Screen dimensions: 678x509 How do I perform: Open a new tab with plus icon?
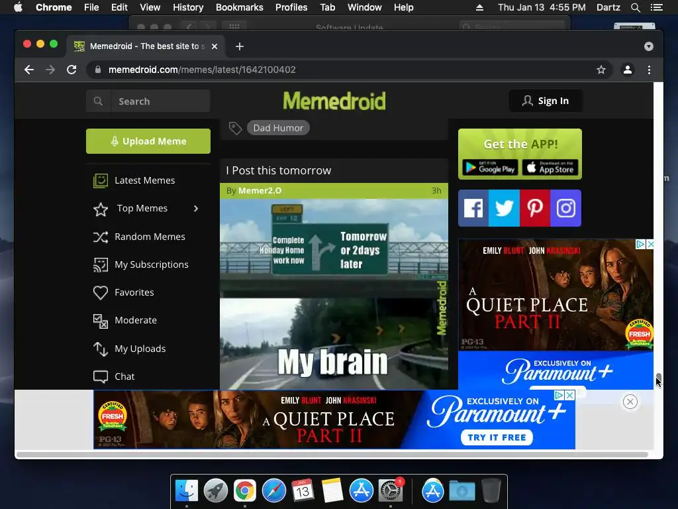240,46
